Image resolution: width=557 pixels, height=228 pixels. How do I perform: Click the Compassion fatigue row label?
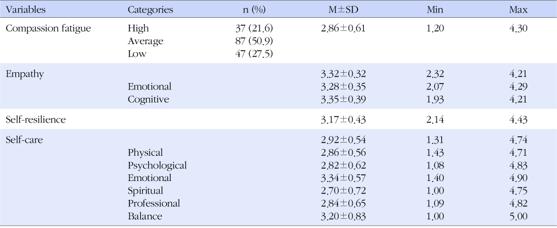click(x=48, y=29)
